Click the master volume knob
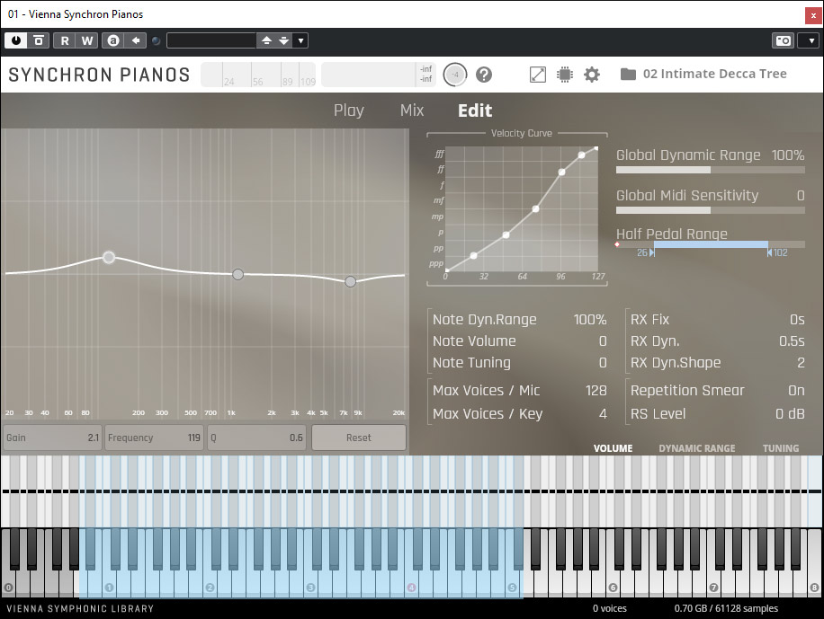This screenshot has height=619, width=824. (455, 75)
